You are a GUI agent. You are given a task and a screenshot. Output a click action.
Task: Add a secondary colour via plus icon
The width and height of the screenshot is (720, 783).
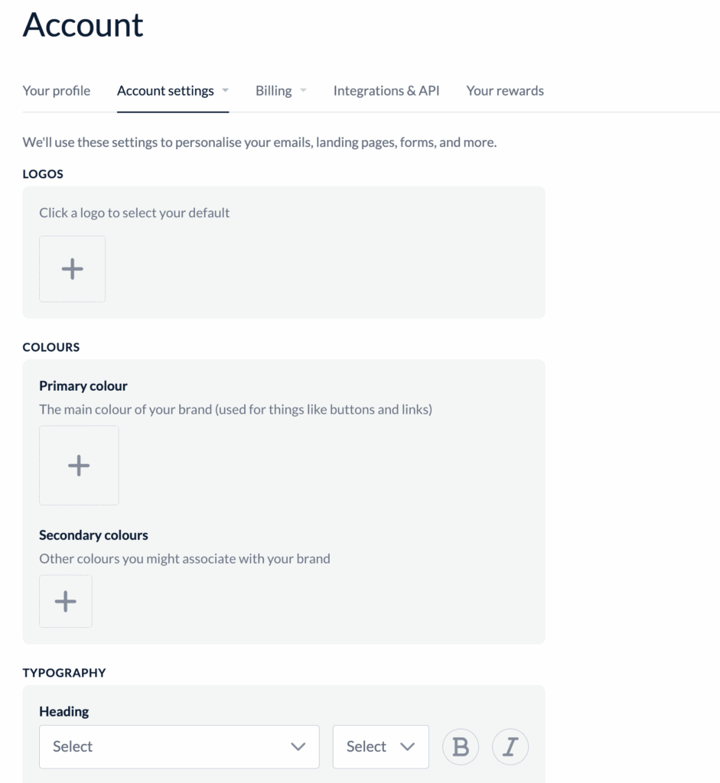pos(66,601)
